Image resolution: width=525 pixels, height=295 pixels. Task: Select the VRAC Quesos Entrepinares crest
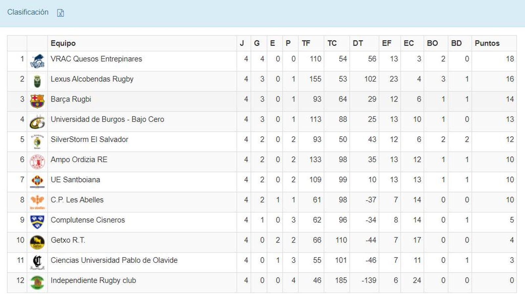(37, 61)
